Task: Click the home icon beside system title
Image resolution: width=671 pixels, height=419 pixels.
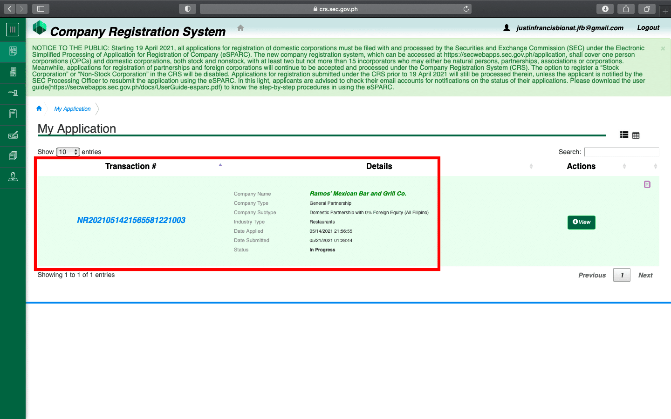Action: coord(240,28)
